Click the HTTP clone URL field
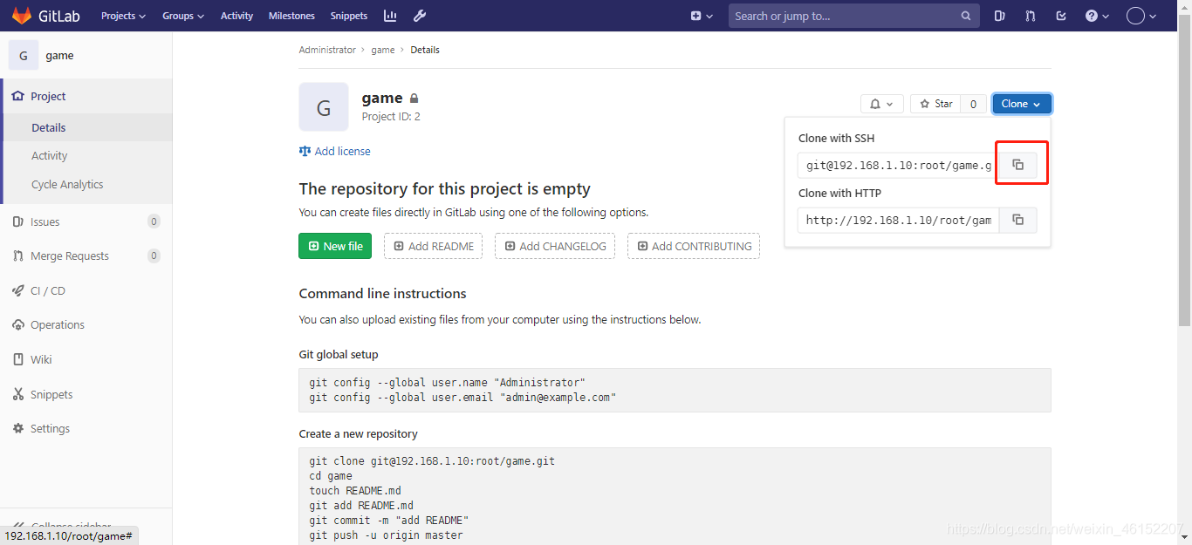 [898, 220]
